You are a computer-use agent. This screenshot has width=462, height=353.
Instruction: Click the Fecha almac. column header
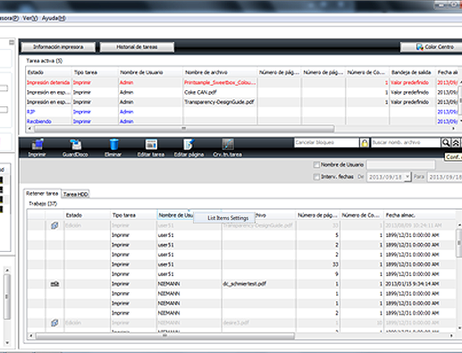[419, 215]
